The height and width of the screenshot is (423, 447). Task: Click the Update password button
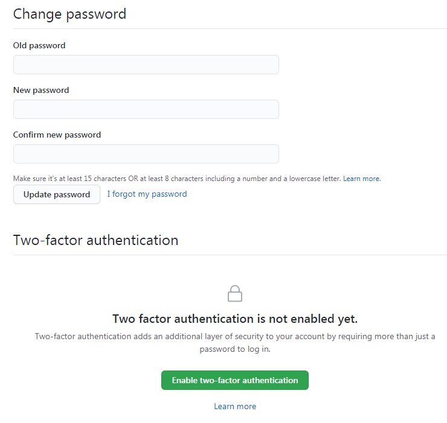[57, 194]
